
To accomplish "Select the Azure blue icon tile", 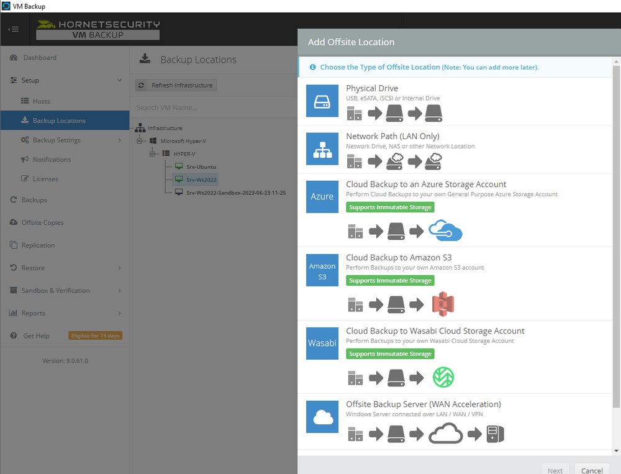I will pos(322,196).
